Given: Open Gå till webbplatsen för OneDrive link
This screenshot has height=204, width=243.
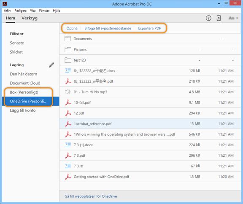Looking at the screenshot, I should tap(91, 196).
